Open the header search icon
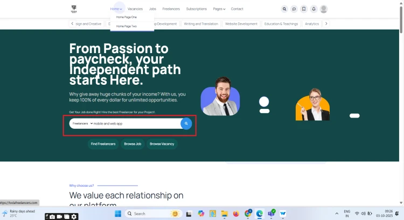This screenshot has width=404, height=220. pos(284,9)
